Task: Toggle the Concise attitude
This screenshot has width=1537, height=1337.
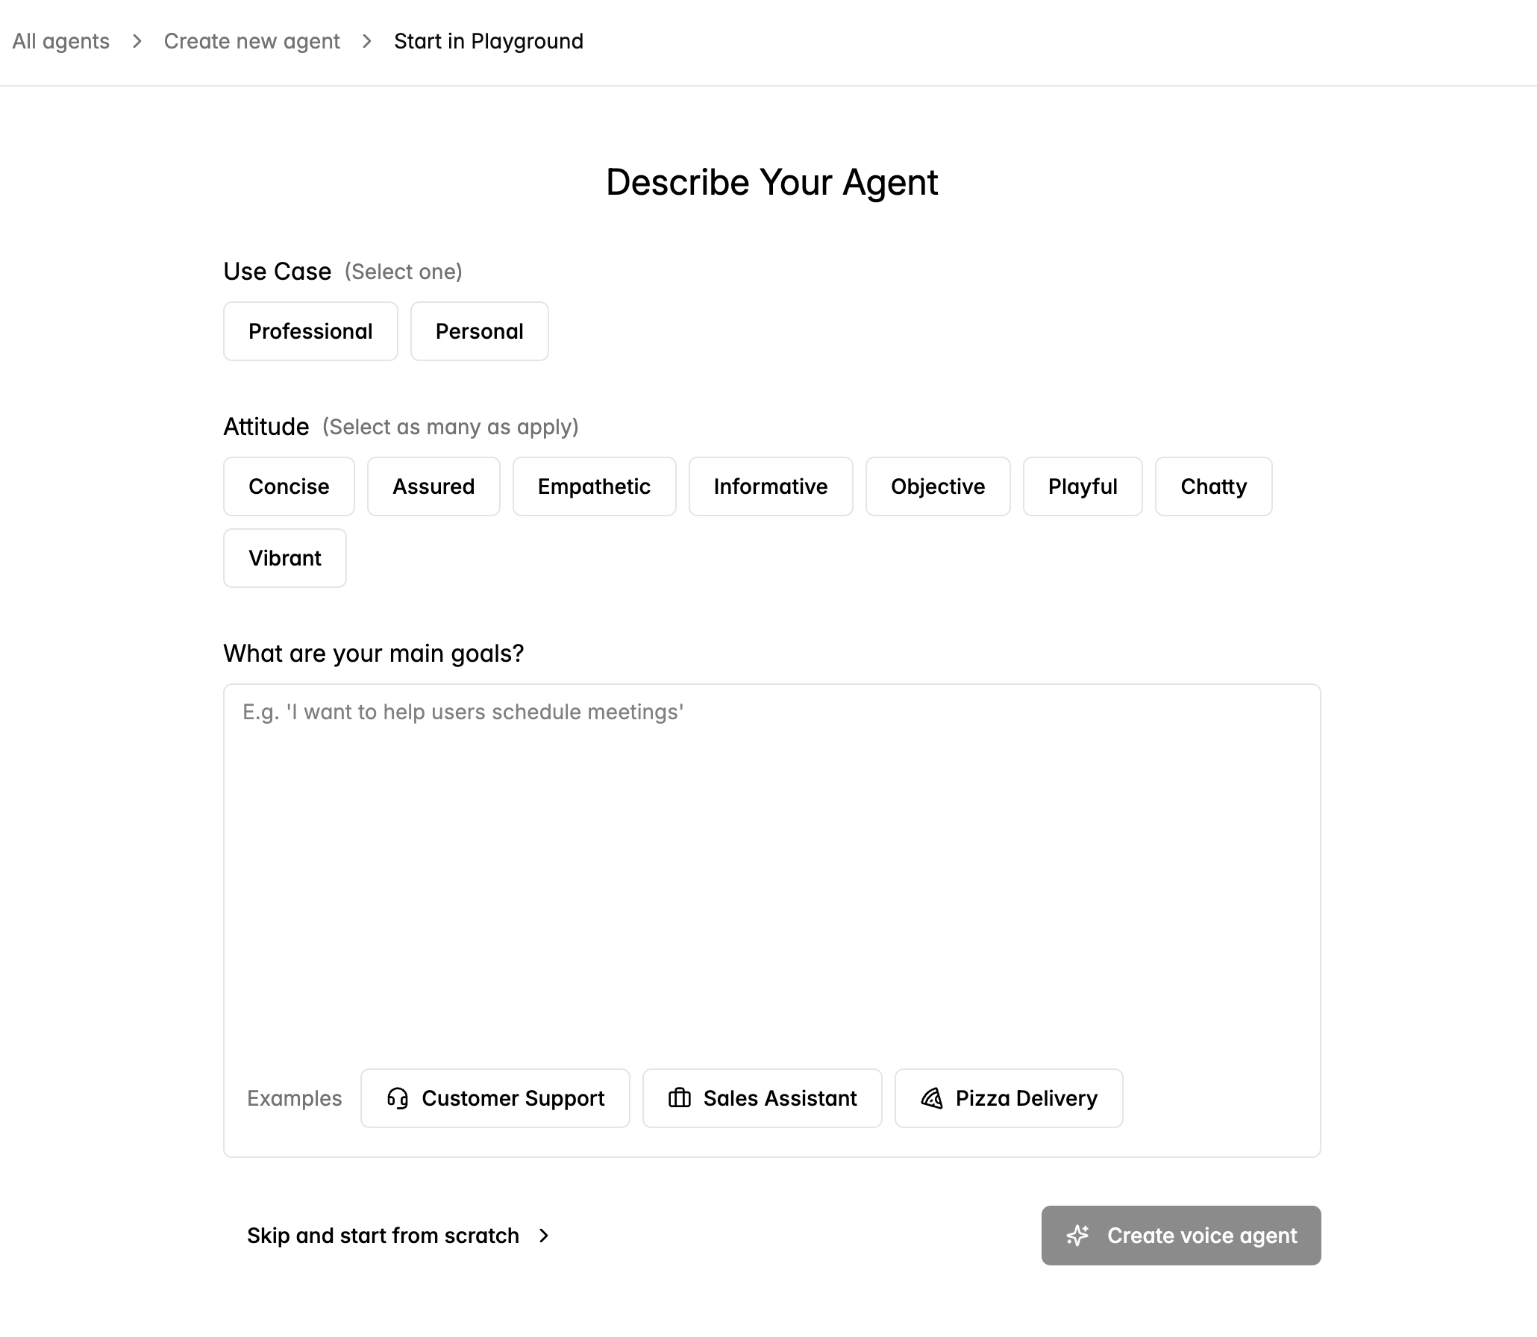Action: [289, 486]
